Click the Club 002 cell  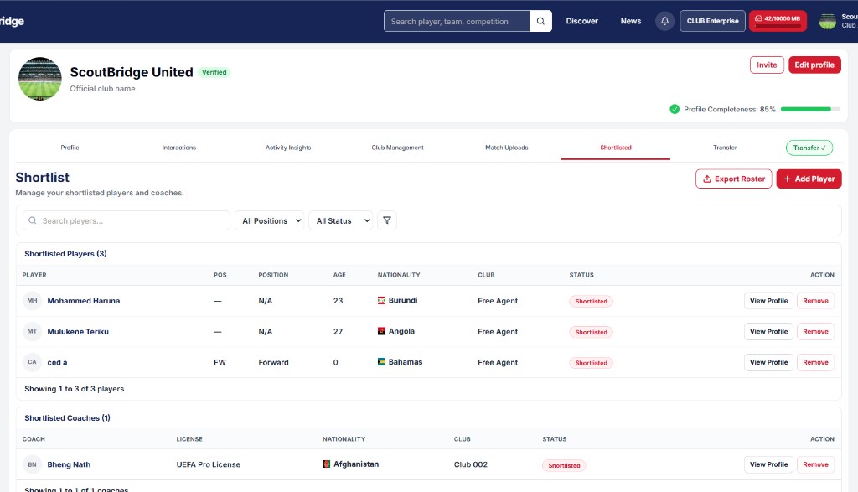[x=471, y=464]
